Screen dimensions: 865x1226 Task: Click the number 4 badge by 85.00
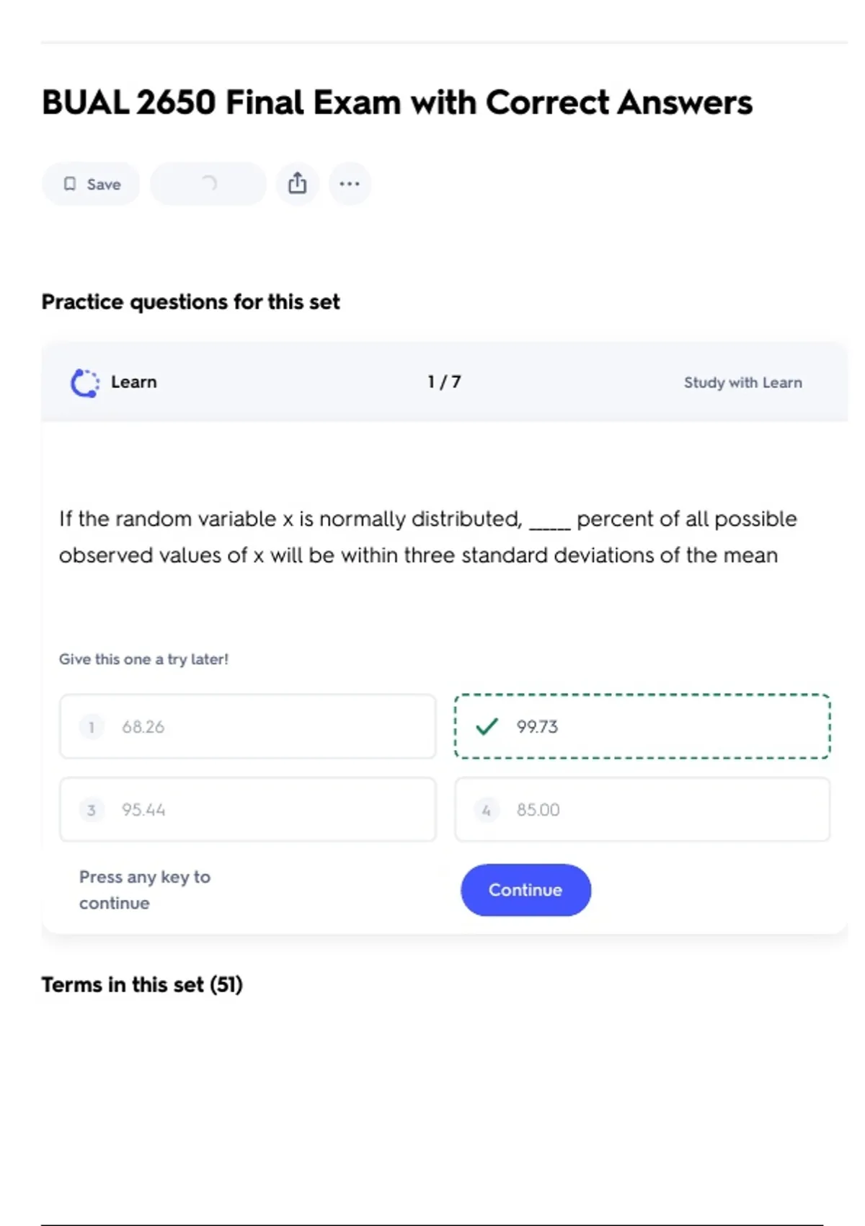[x=487, y=810]
